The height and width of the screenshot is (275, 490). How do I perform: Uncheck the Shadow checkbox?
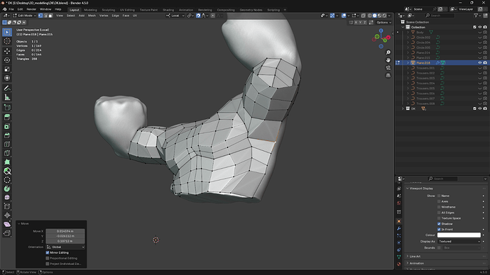pyautogui.click(x=439, y=224)
